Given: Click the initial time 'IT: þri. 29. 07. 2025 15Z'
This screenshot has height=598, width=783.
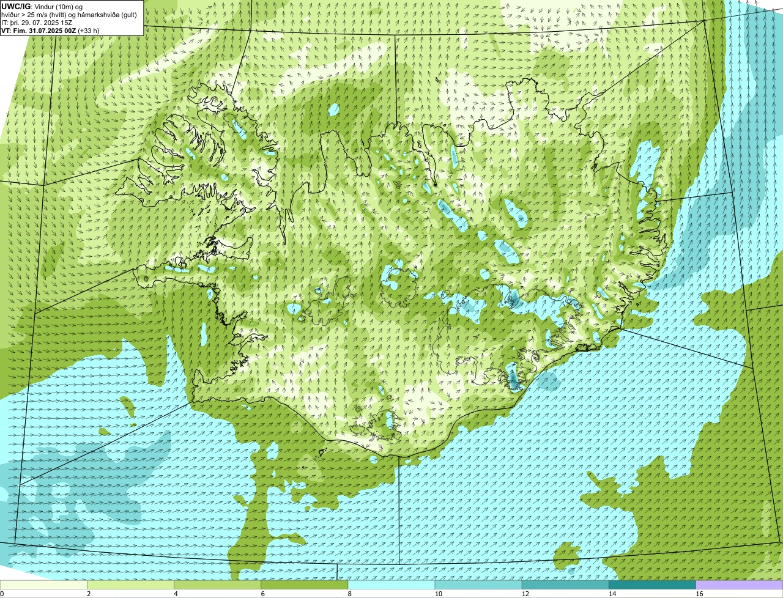Looking at the screenshot, I should point(37,23).
